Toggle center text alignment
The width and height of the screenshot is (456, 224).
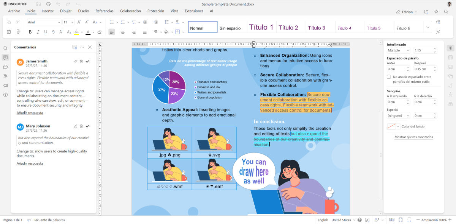(123, 32)
